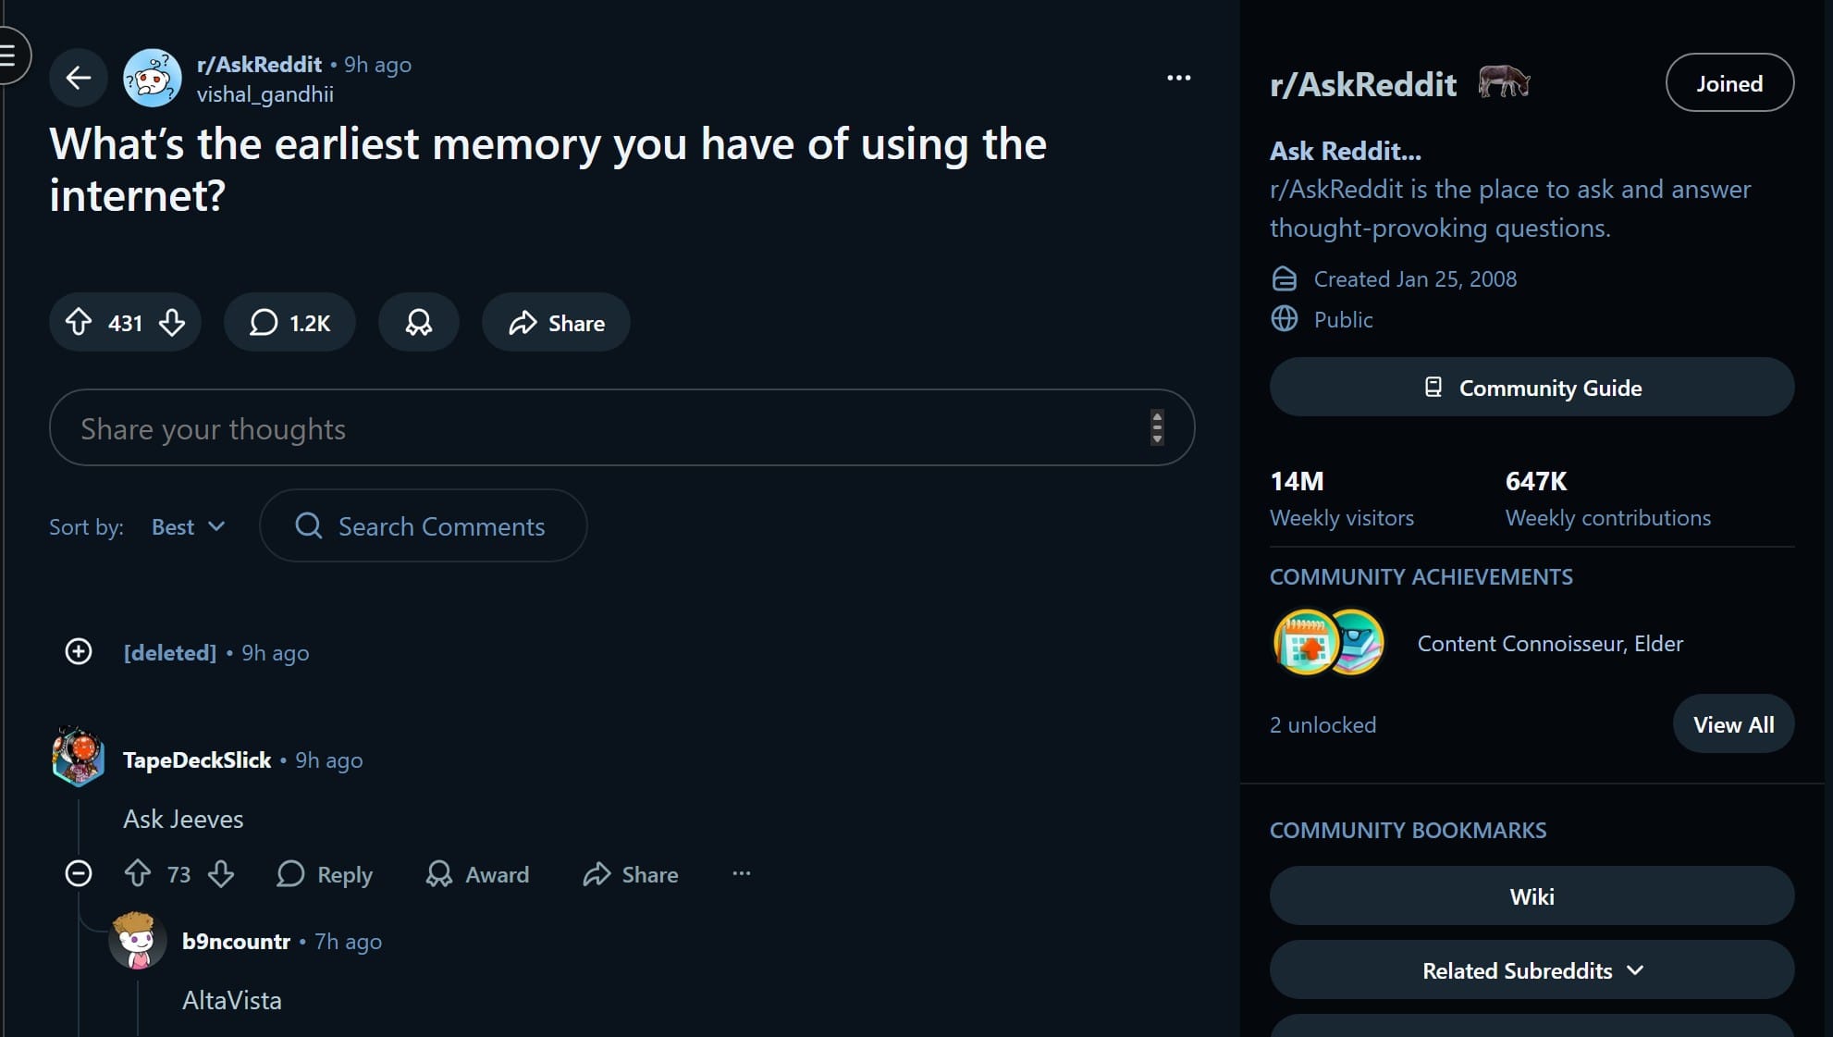Expand the Related Subreddits section
The height and width of the screenshot is (1037, 1833).
pos(1531,969)
